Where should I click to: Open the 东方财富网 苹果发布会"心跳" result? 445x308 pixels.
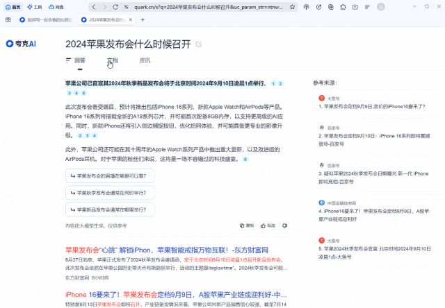[x=167, y=250]
